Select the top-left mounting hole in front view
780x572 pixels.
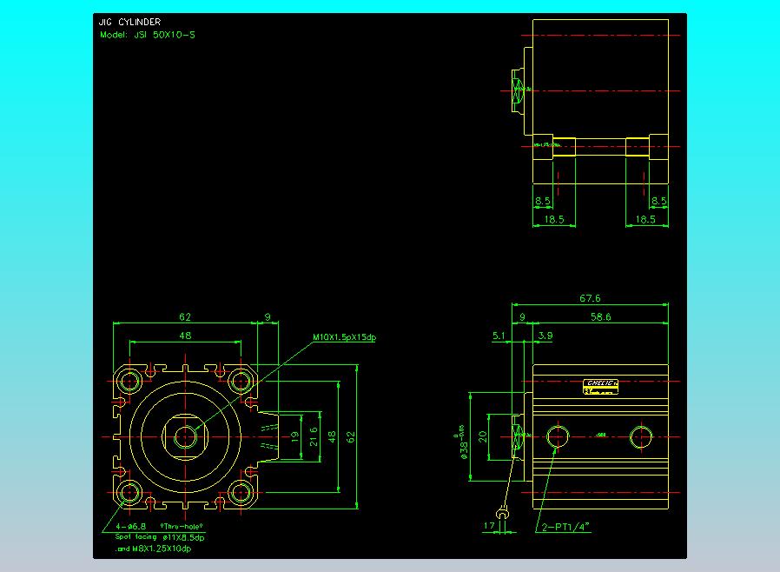[x=130, y=381]
